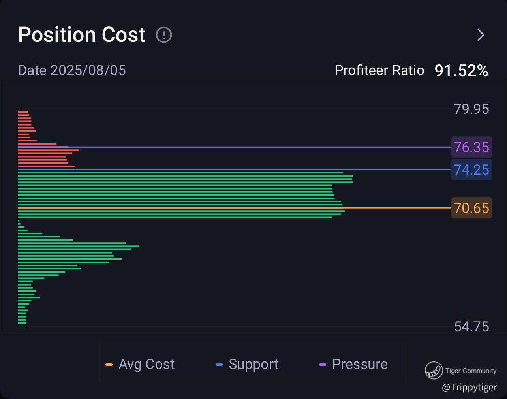Screen dimensions: 507x399
Task: Click the Profiteer Ratio 91.52% value
Action: tap(461, 71)
